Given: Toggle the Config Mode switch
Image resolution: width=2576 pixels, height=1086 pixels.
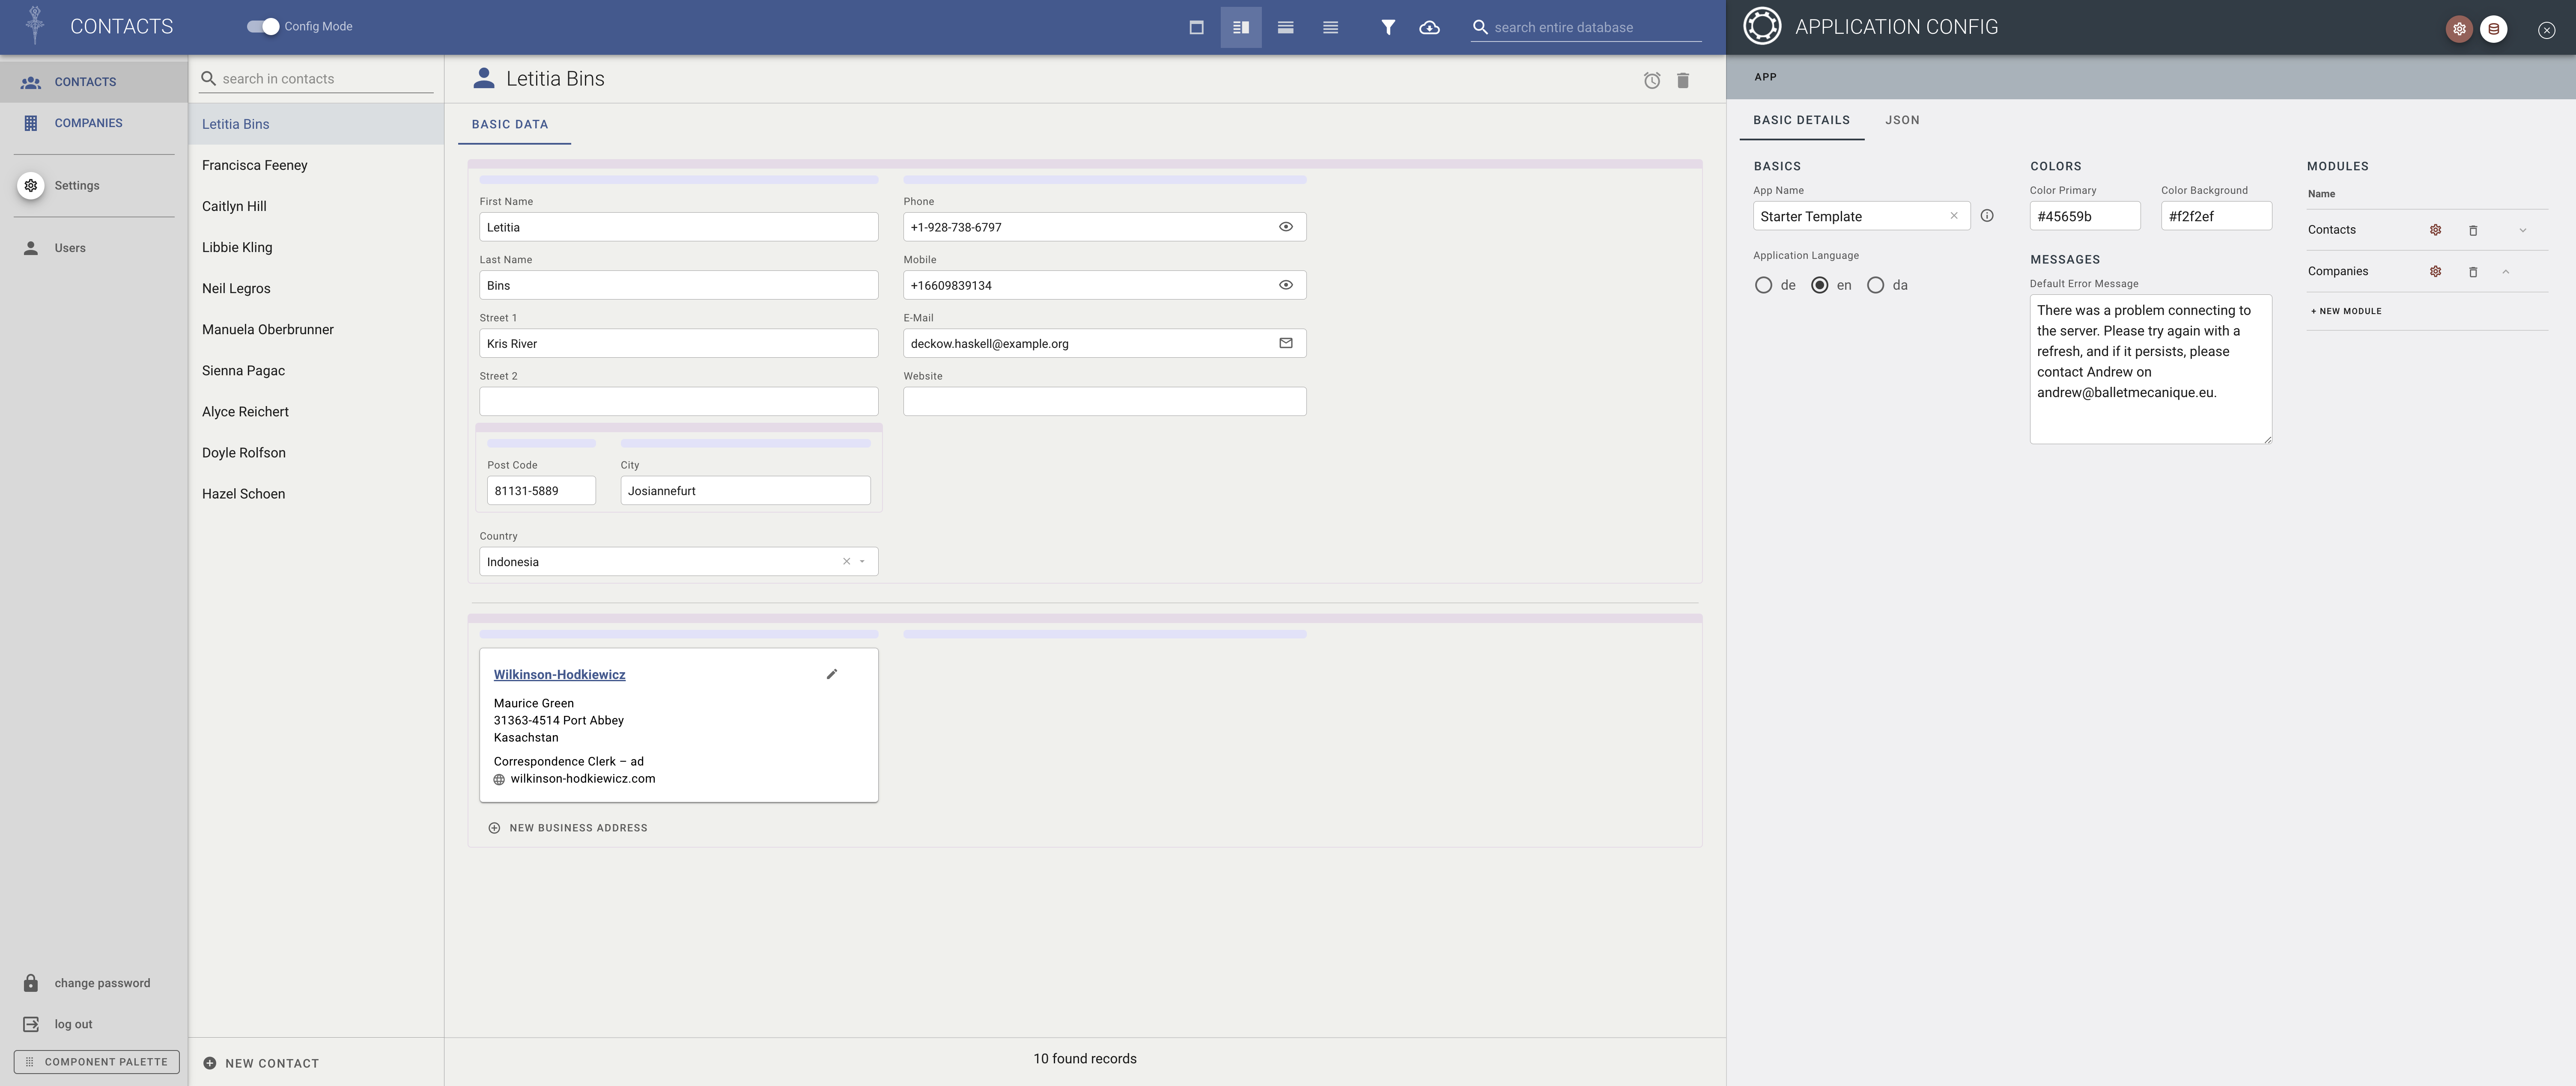Looking at the screenshot, I should tap(263, 26).
